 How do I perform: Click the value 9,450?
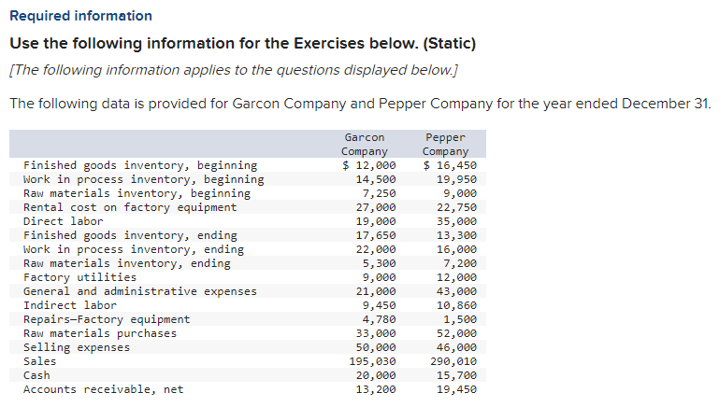point(380,305)
